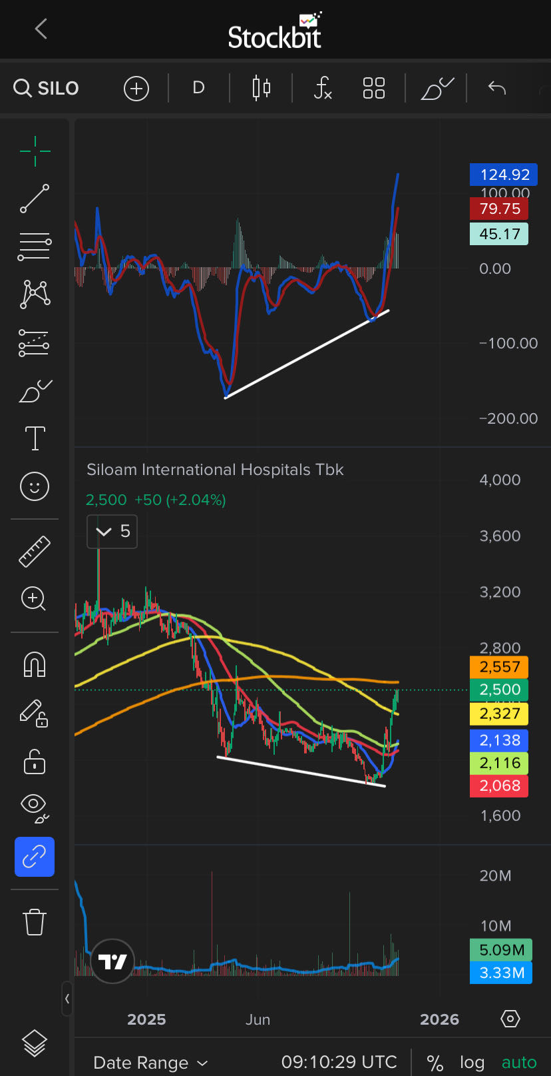551x1076 pixels.
Task: Click the TradingView logo badge
Action: click(x=112, y=961)
